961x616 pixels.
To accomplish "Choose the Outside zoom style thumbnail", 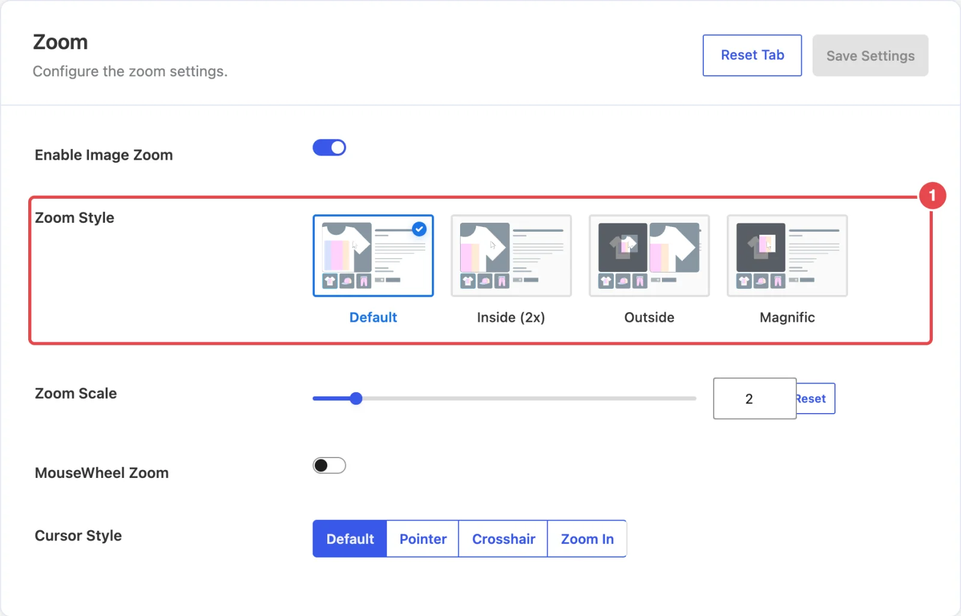I will coord(649,256).
